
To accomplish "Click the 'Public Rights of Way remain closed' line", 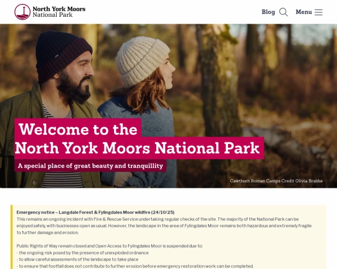I will coord(110,246).
